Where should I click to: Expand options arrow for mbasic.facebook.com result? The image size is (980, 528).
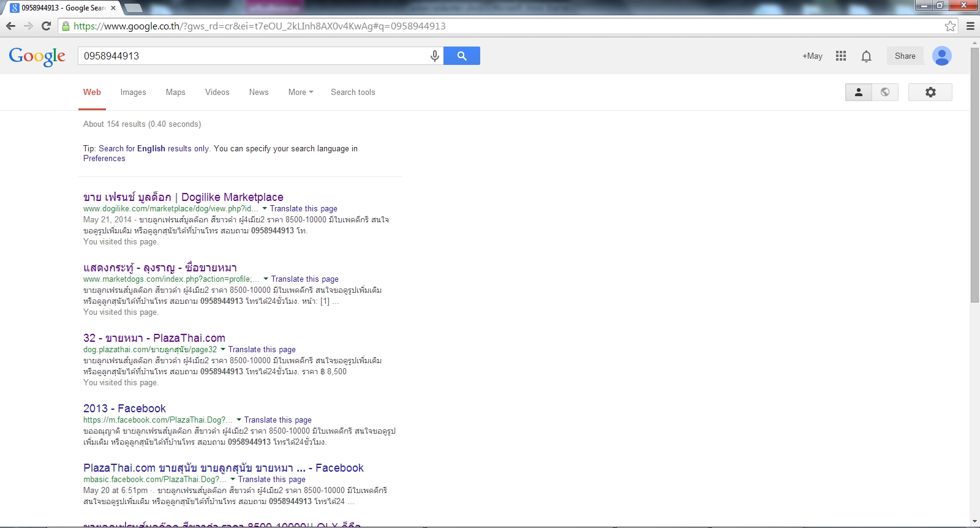tap(233, 479)
